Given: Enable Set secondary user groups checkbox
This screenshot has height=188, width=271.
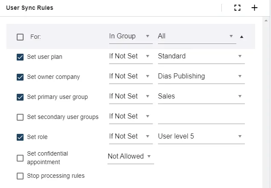Looking at the screenshot, I should pos(20,117).
